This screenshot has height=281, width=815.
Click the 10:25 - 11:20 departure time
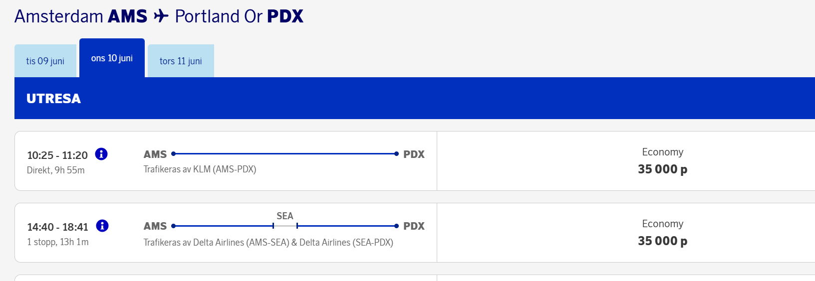pos(57,155)
